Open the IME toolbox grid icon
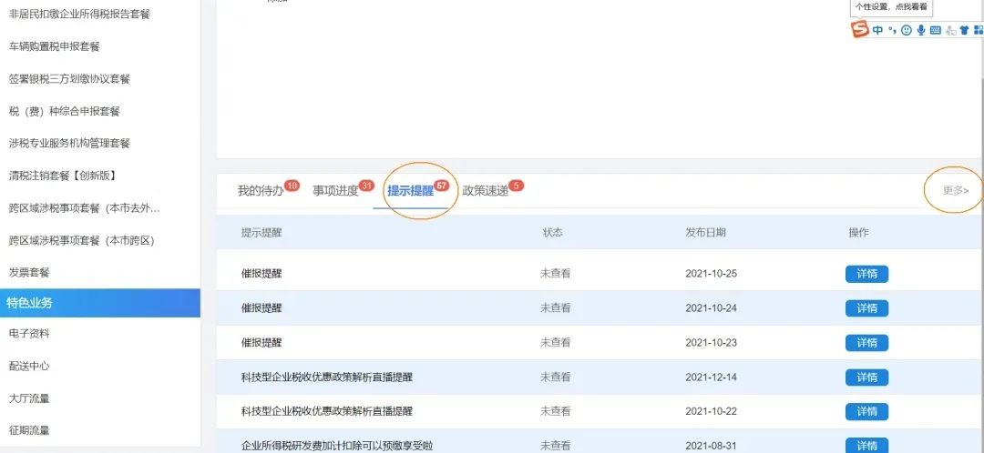984x453 pixels. tap(979, 30)
